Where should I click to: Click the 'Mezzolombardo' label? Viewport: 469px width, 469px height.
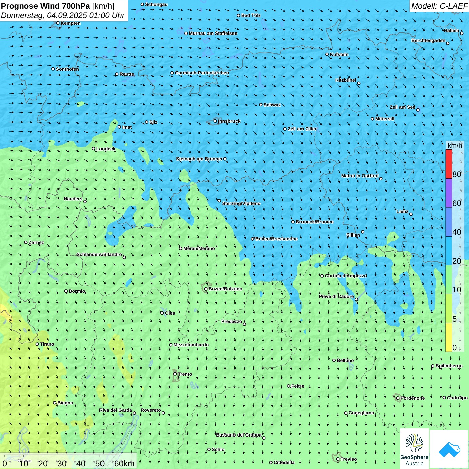(x=191, y=345)
